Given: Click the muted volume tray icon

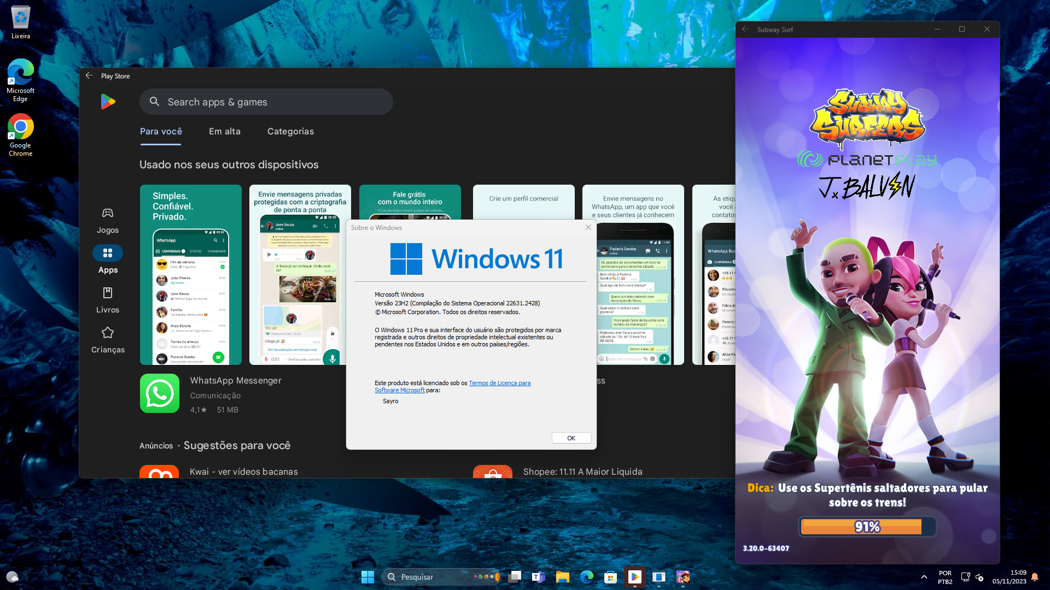Looking at the screenshot, I should (x=979, y=577).
